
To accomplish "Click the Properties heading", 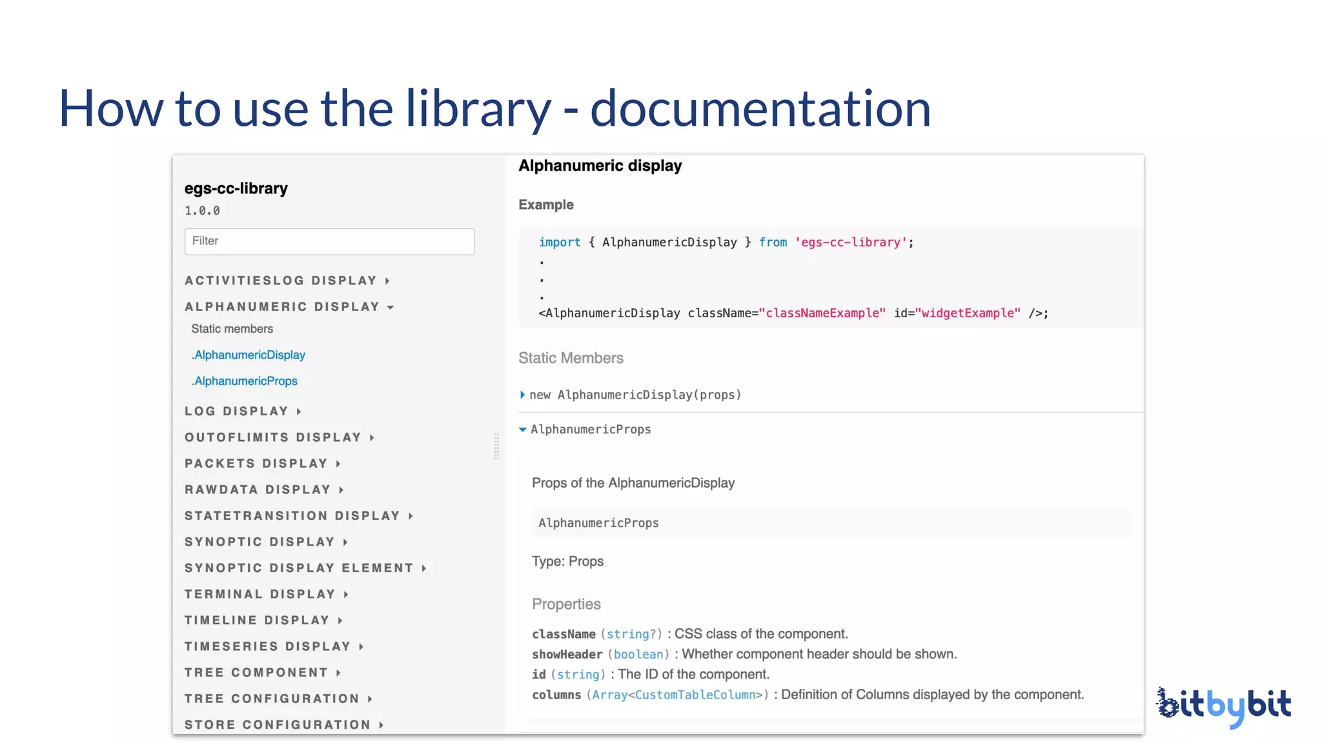I will [x=566, y=604].
